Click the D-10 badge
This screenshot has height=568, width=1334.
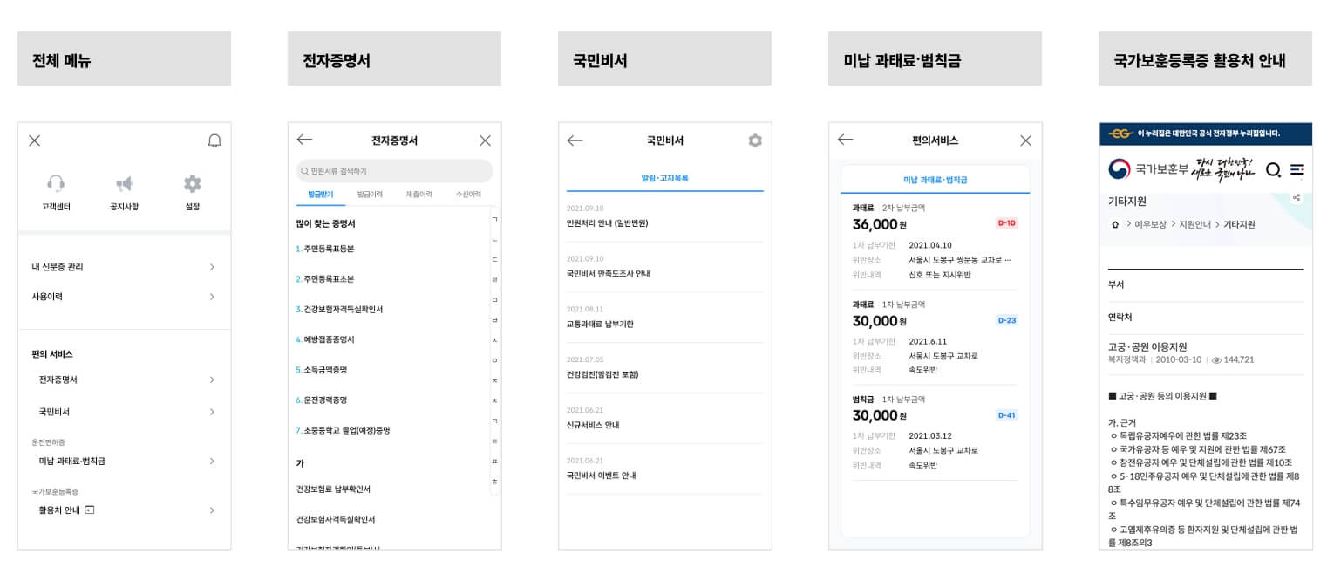[1006, 223]
